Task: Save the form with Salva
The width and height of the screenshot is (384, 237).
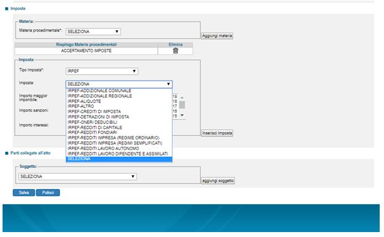Action: [x=23, y=193]
